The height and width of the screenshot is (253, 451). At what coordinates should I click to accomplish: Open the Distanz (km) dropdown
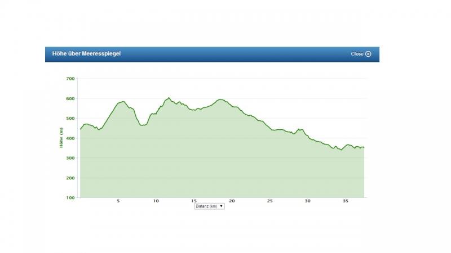[209, 206]
